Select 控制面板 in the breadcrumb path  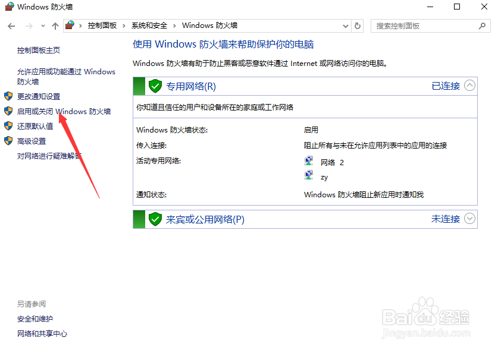[102, 26]
